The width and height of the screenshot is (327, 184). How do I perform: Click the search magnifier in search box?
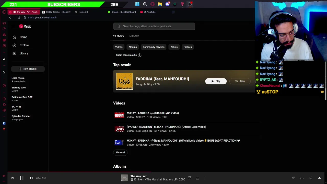[118, 26]
